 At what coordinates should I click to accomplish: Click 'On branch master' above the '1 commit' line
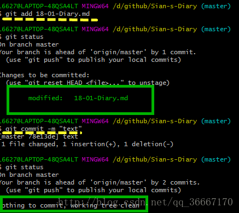click(30, 44)
